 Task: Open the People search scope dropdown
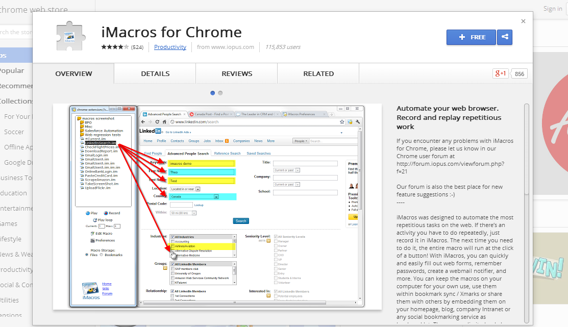click(301, 141)
